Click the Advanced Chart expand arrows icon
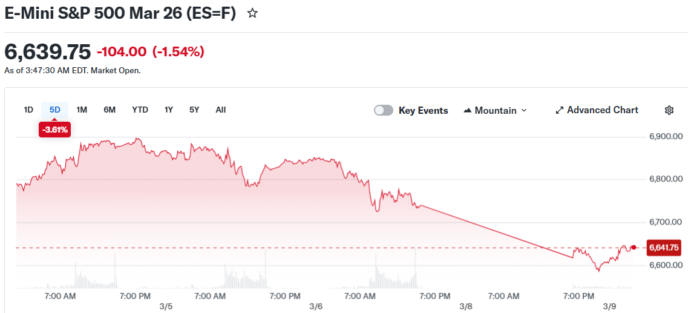The height and width of the screenshot is (313, 688). [560, 110]
